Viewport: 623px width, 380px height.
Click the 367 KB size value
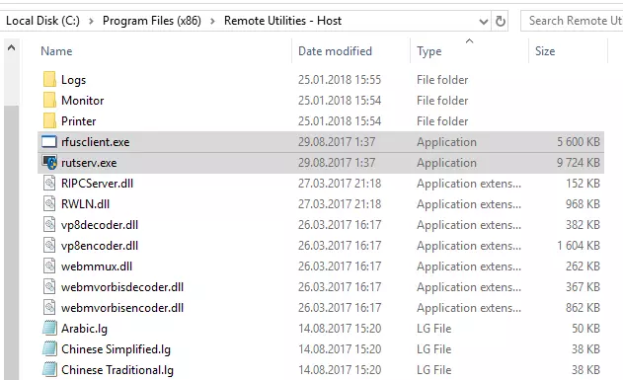[583, 286]
